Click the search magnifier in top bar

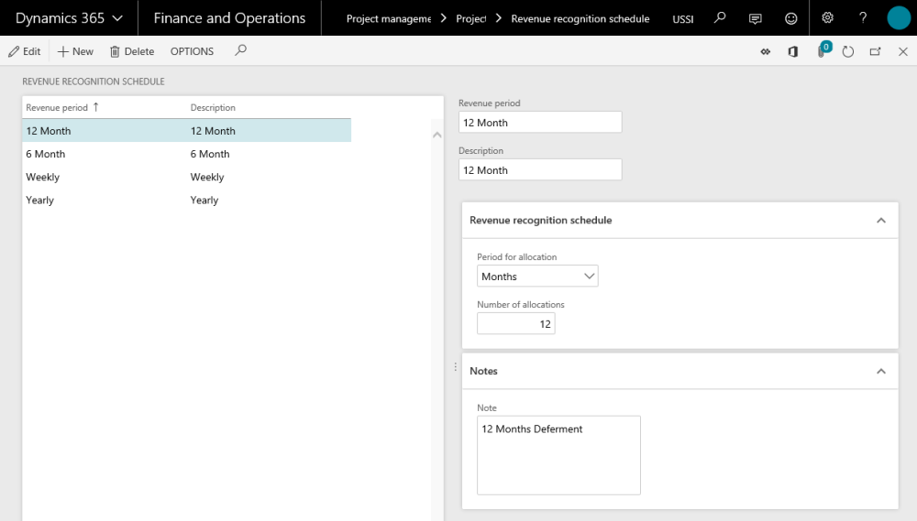click(x=720, y=18)
